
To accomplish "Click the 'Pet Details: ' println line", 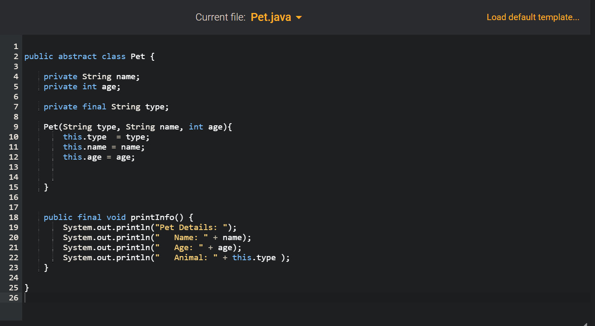I will tap(150, 227).
